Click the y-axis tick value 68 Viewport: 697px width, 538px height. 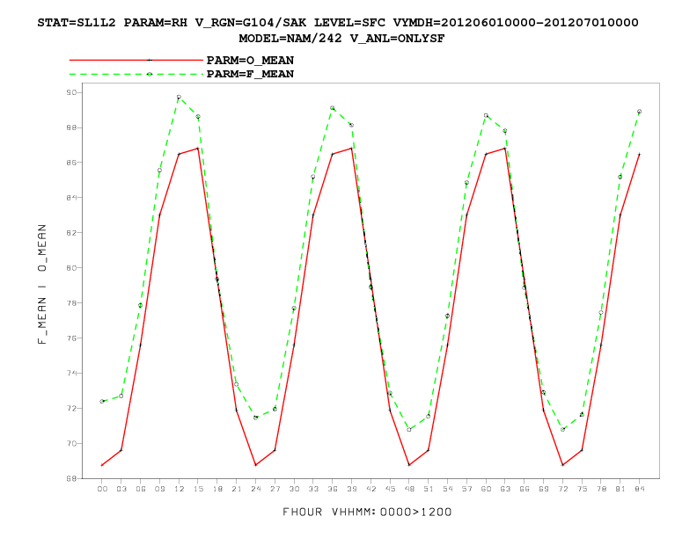click(x=71, y=478)
